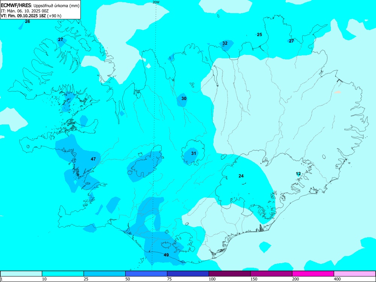The width and height of the screenshot is (376, 282).
Task: Click the 25–50 mm legend swatch
Action: coord(105,274)
